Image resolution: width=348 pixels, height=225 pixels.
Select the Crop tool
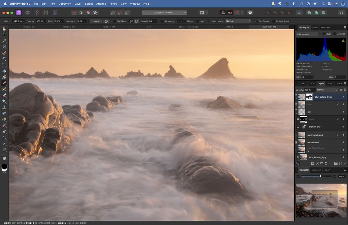[4, 47]
